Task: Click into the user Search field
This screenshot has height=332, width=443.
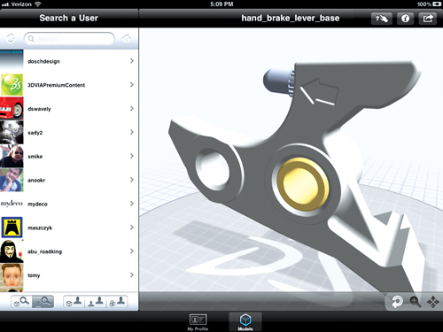Action: [69, 39]
